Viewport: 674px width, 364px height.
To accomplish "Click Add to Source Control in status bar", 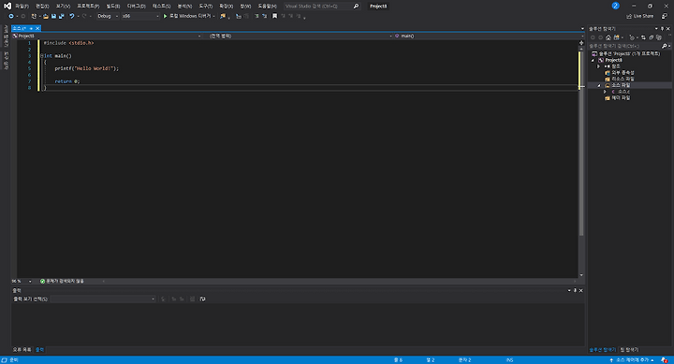I will click(x=632, y=360).
